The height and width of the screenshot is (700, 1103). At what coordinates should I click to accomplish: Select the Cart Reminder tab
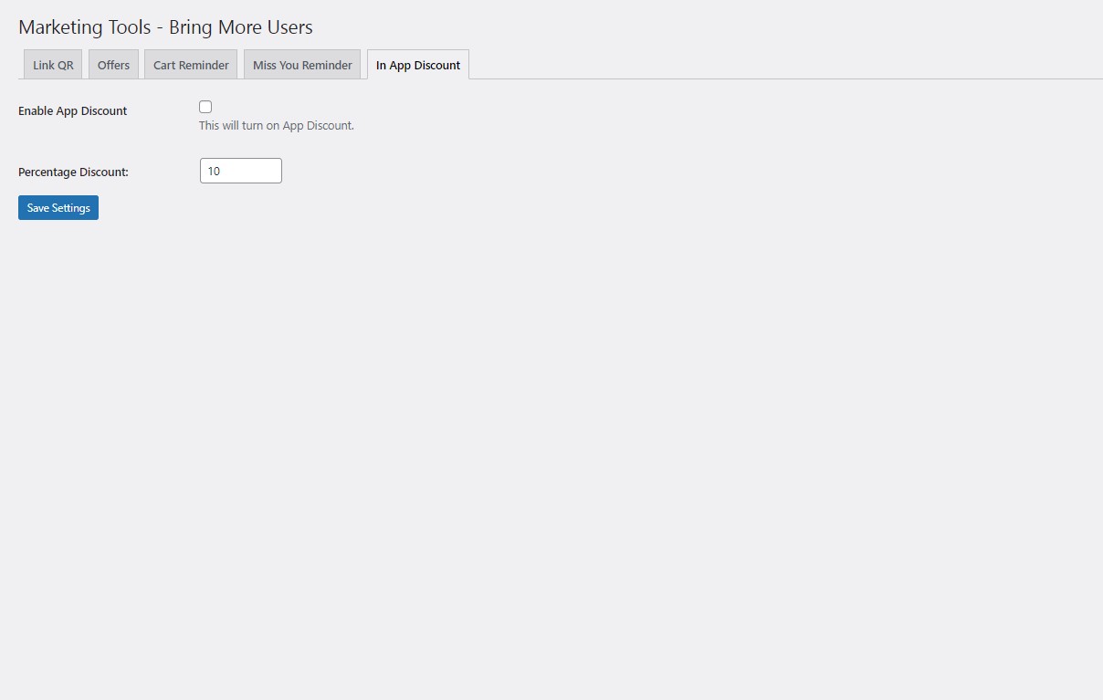point(191,65)
